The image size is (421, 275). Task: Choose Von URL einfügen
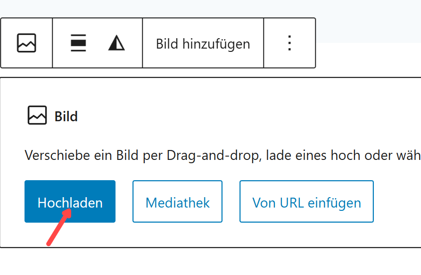306,202
